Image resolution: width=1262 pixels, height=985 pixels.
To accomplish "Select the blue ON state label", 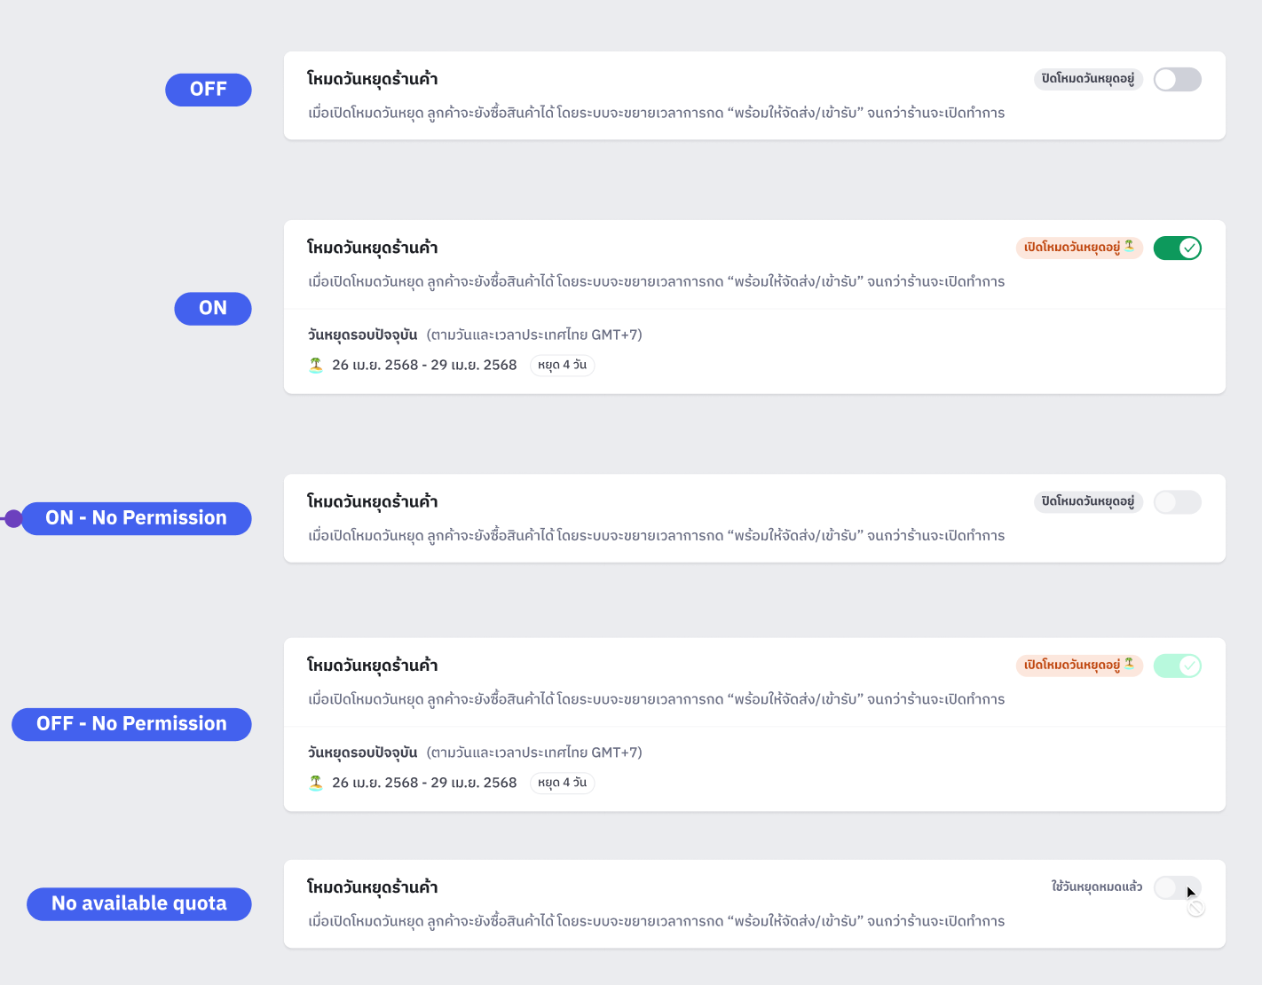I will click(213, 309).
